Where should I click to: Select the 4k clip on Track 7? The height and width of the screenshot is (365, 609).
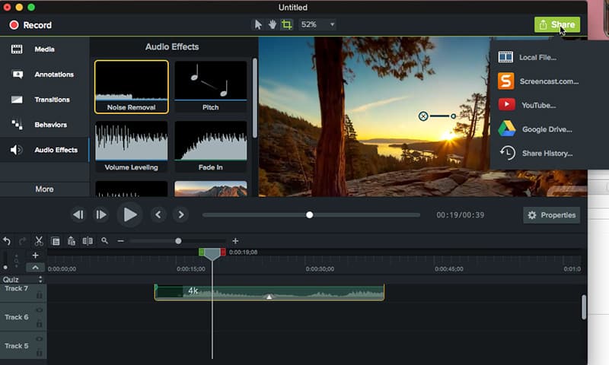[x=269, y=293]
